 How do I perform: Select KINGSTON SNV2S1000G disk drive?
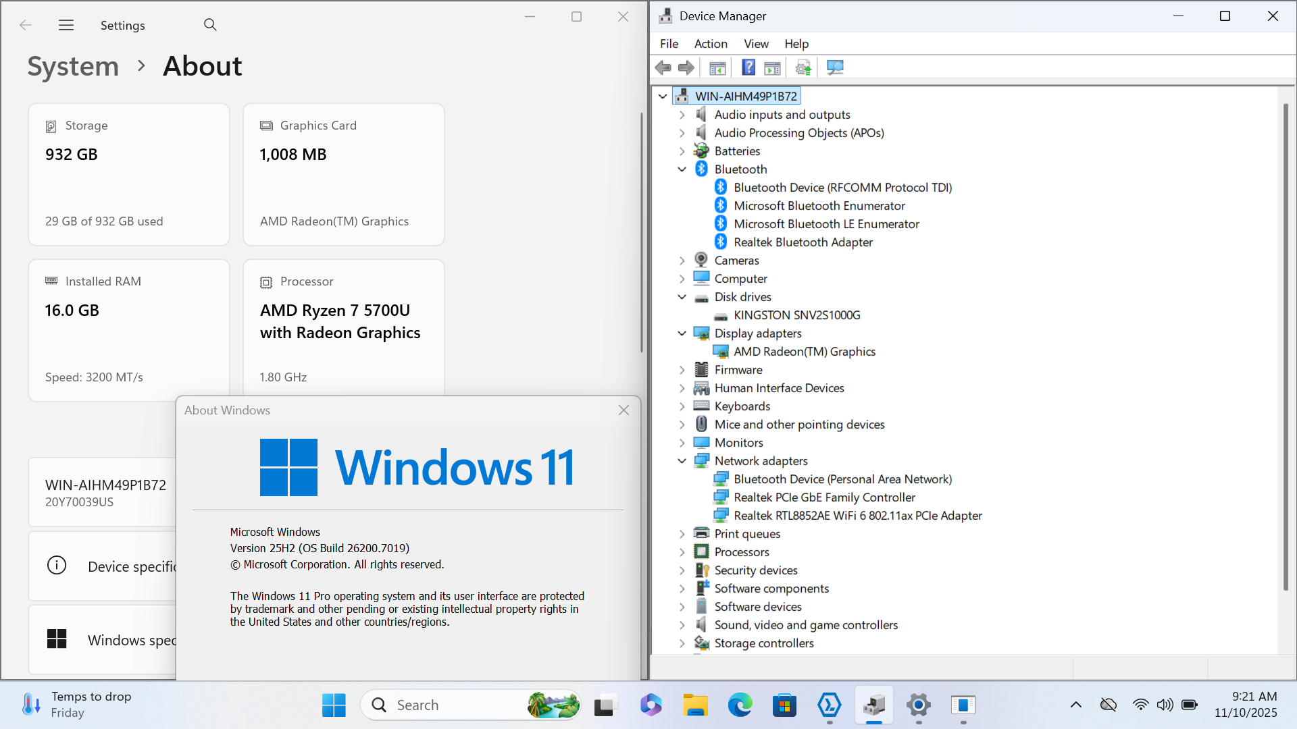tap(797, 315)
